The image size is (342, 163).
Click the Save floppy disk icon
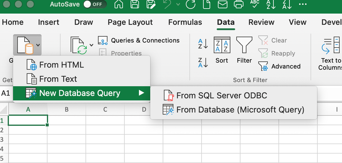(135, 4)
